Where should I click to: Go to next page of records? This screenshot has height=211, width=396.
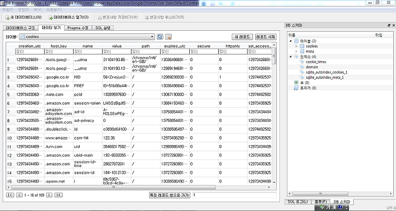click(x=50, y=195)
